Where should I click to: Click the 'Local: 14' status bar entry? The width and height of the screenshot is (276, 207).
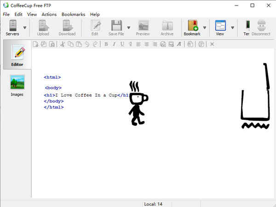pyautogui.click(x=153, y=204)
